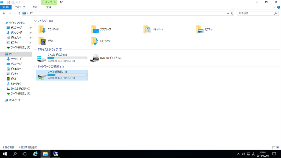Click the C: drive capacity bar
This screenshot has height=158, width=281.
(67, 58)
